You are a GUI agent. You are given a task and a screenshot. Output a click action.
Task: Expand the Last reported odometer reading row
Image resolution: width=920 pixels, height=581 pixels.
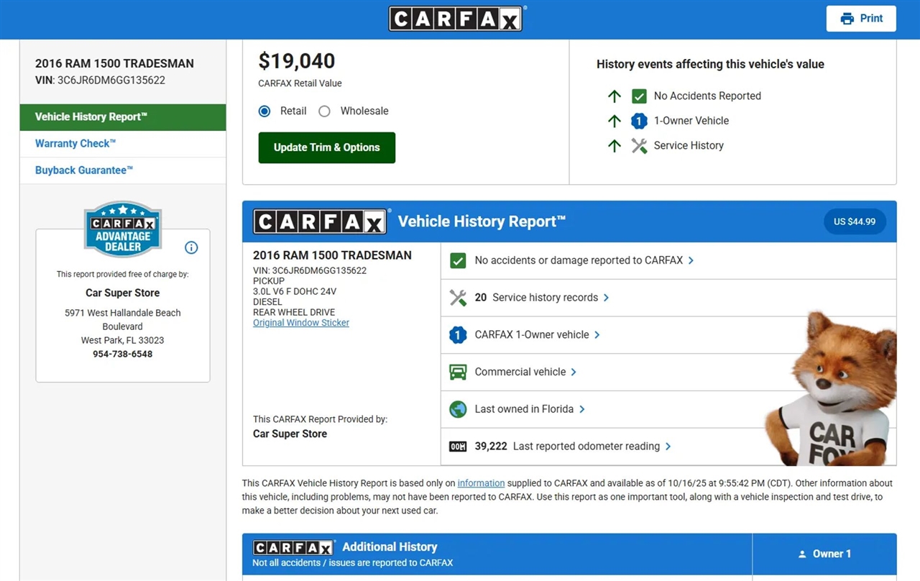point(668,447)
